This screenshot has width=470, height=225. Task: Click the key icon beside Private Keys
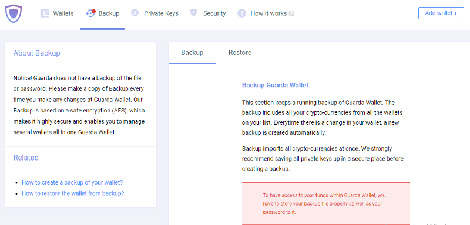click(x=135, y=13)
